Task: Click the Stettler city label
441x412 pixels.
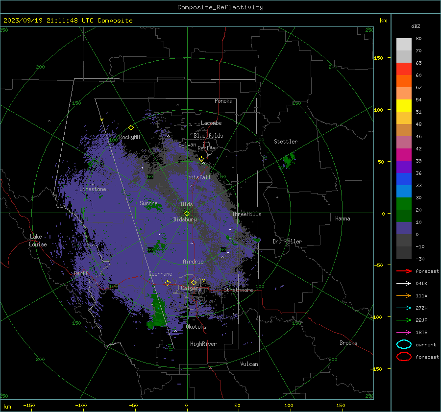Action: pyautogui.click(x=286, y=142)
